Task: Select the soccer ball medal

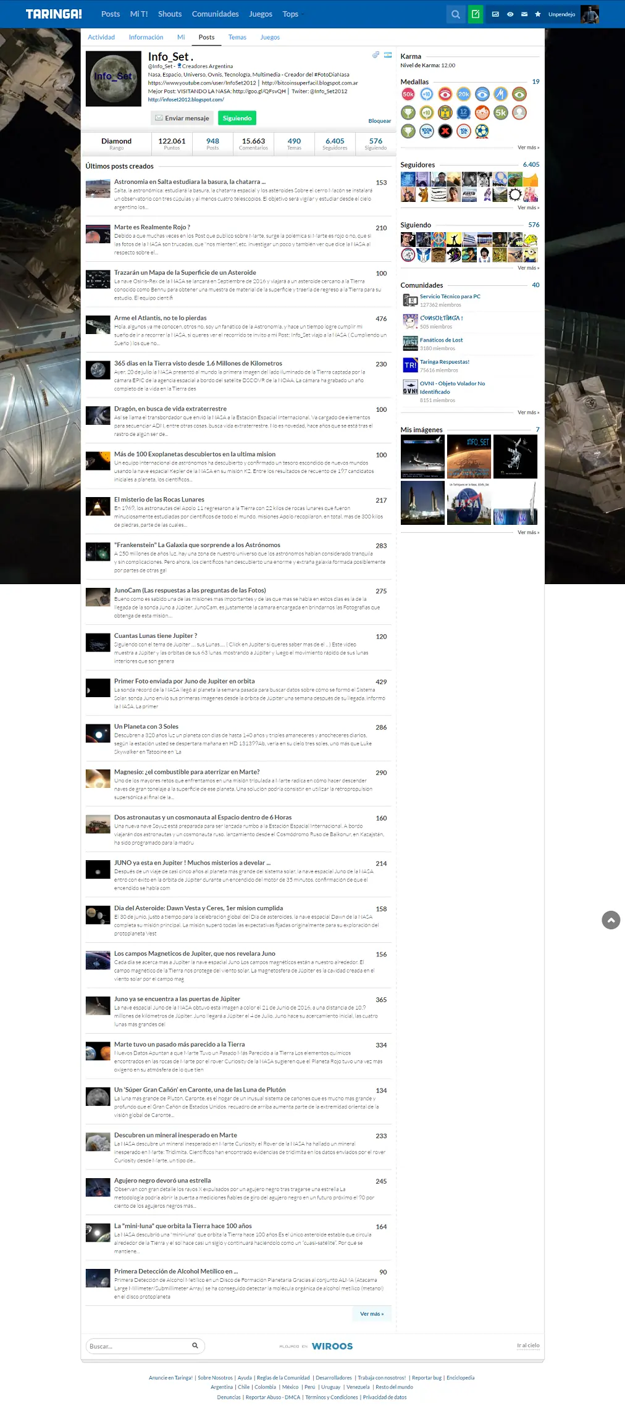Action: 482,131
